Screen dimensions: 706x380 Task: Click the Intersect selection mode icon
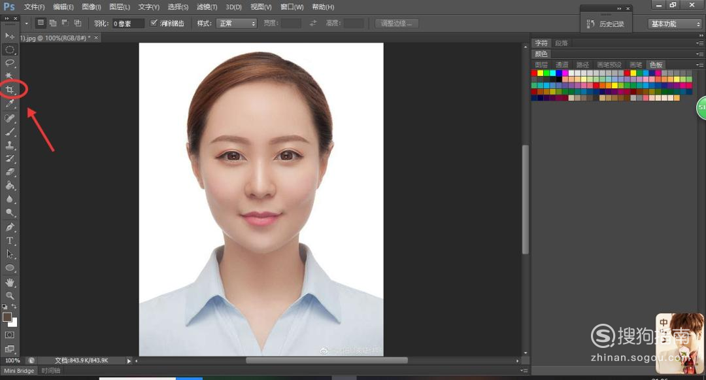78,22
